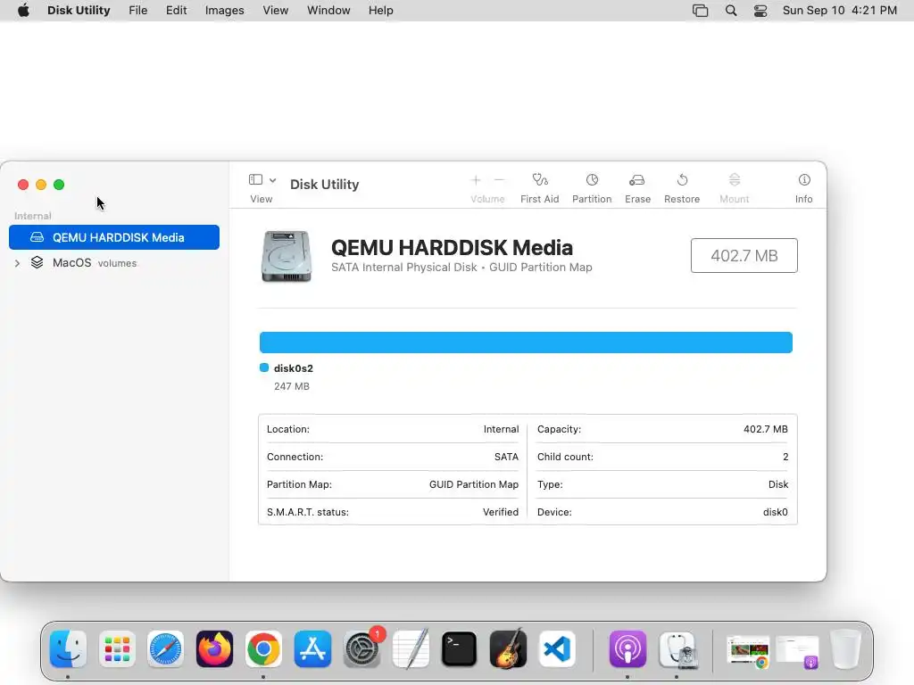
Task: Click the Connection SATA value
Action: tap(506, 458)
